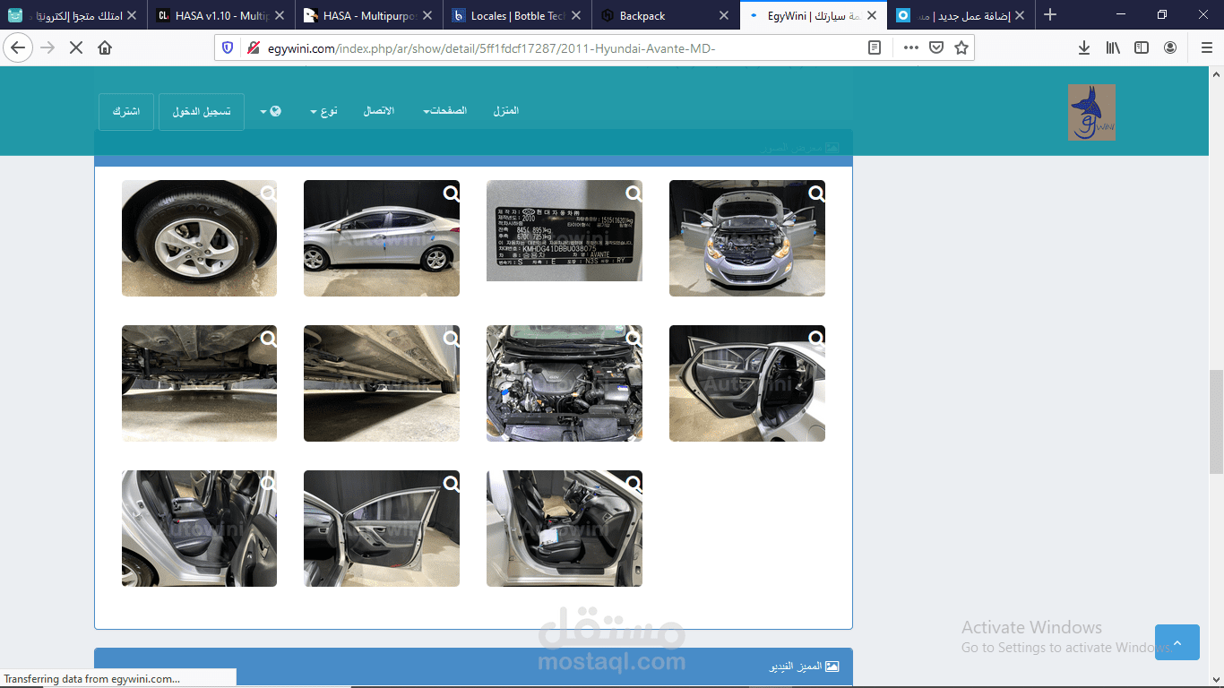The image size is (1224, 688).
Task: Open a new browser tab with plus
Action: [x=1050, y=15]
